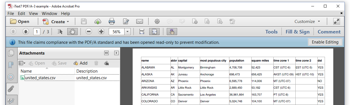
Task: Click the PDF/A info icon
Action: (x=12, y=42)
